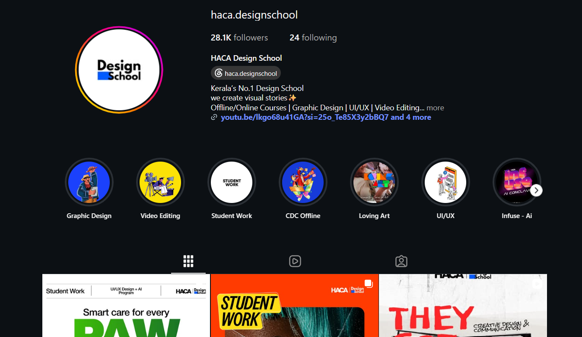Click the haca.designschool username heading
The width and height of the screenshot is (582, 337).
tap(254, 15)
